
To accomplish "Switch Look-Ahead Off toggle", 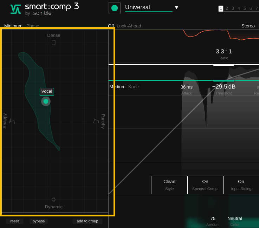I will 111,26.
